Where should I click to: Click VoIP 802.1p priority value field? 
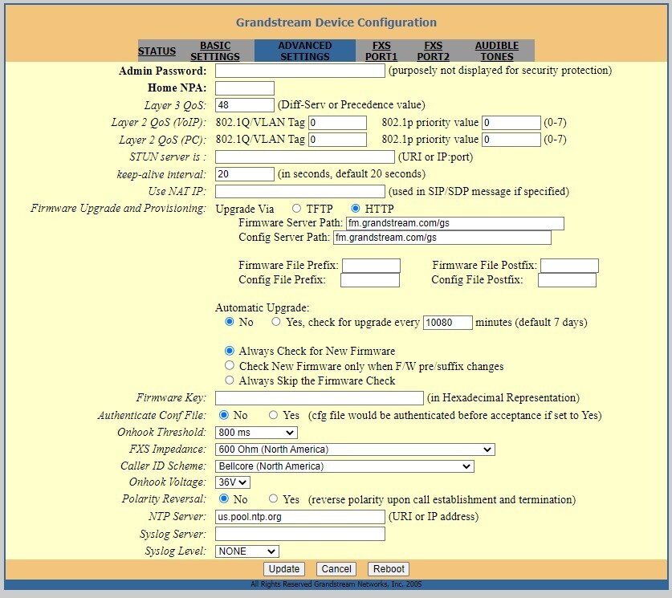tap(511, 123)
